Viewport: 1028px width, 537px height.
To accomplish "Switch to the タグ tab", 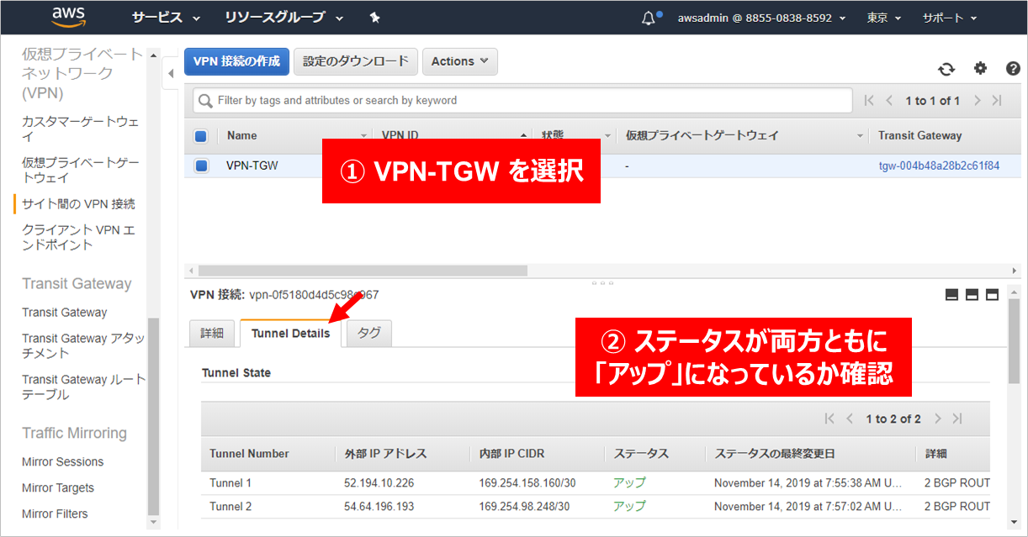I will (x=368, y=333).
